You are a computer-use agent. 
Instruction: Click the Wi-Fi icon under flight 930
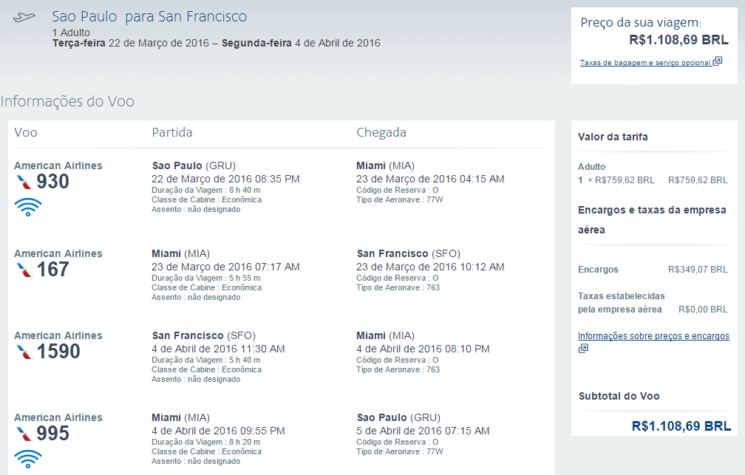click(x=28, y=207)
